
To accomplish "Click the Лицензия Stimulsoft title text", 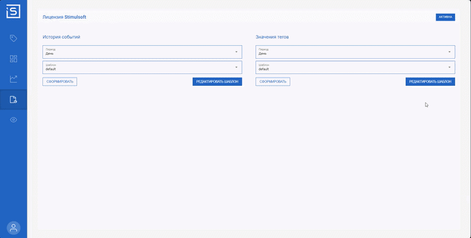I will tap(64, 17).
